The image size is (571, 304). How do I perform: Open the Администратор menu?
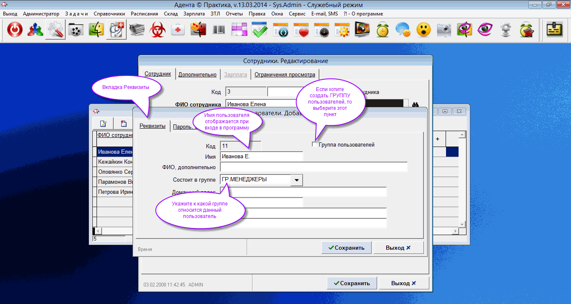[41, 14]
